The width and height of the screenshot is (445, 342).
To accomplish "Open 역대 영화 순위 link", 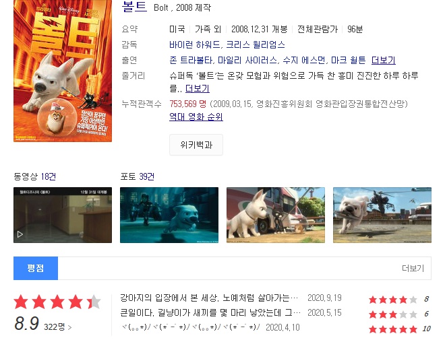I will click(196, 116).
